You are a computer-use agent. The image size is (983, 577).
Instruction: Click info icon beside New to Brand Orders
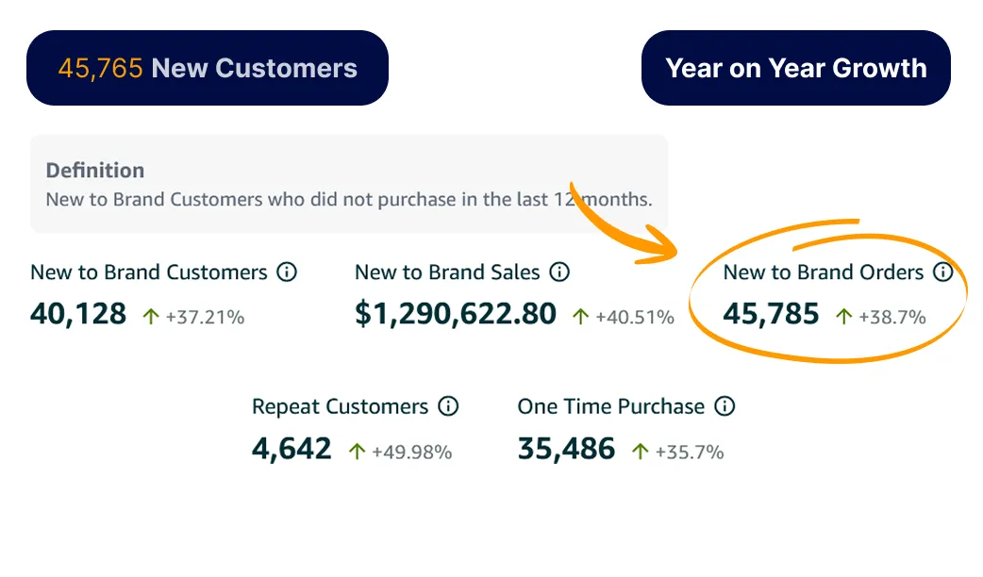coord(942,272)
